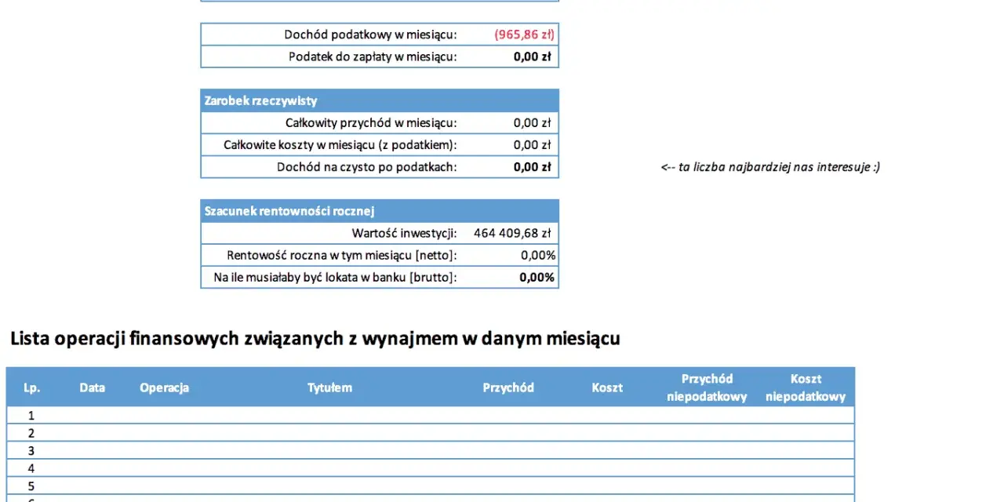The image size is (1004, 502).
Task: Click the empty Przychód cell in row 3
Action: click(508, 451)
